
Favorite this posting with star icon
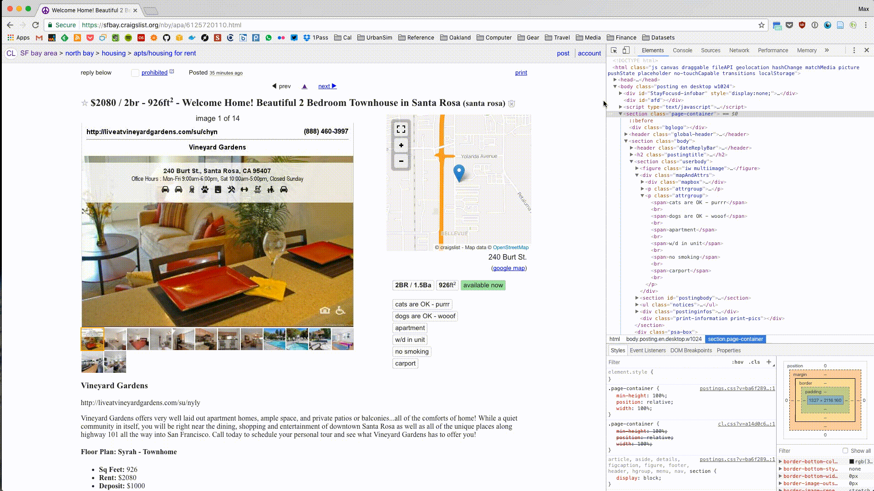click(84, 103)
